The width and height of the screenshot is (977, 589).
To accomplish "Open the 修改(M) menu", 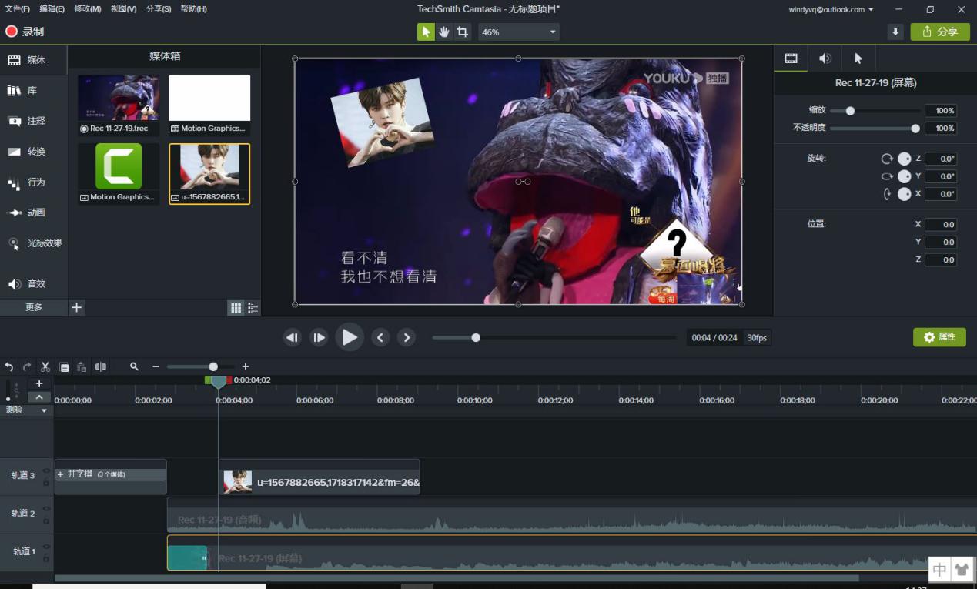I will [x=87, y=9].
